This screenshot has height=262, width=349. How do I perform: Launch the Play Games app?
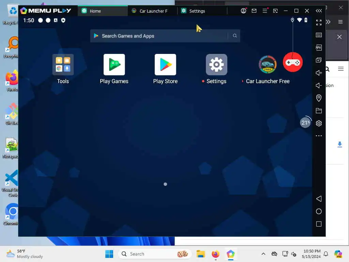(x=114, y=64)
